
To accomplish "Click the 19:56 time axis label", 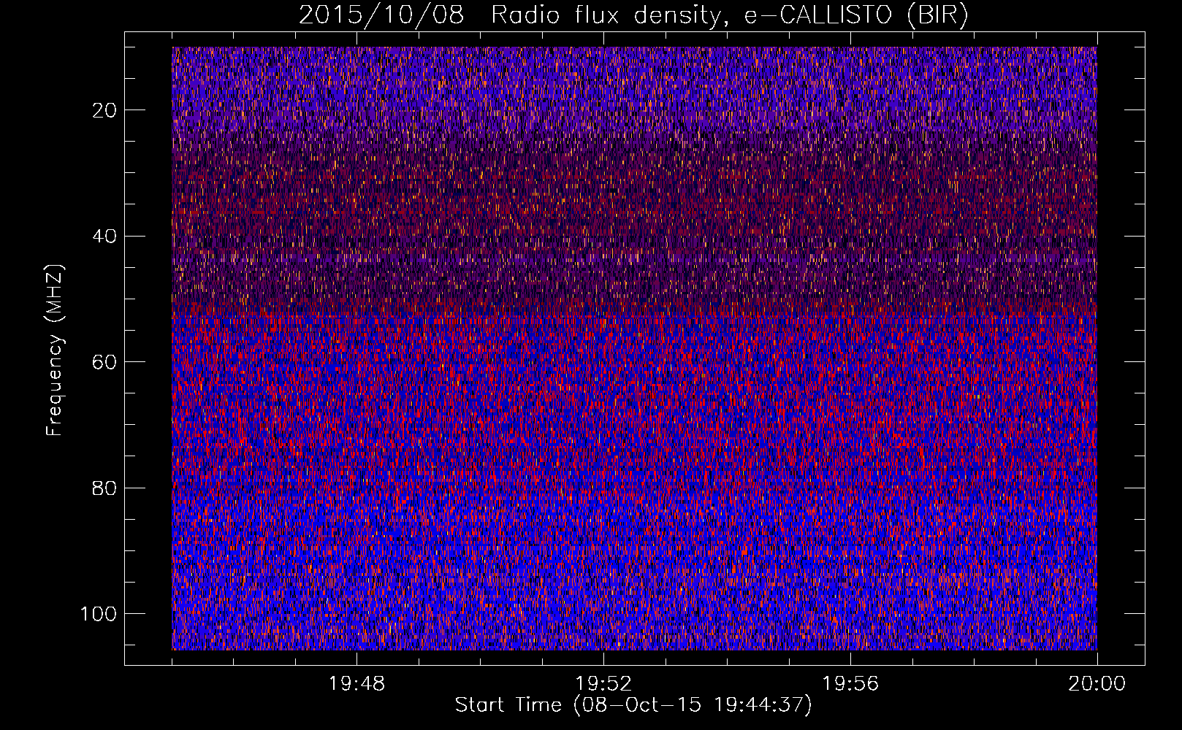I will [850, 684].
